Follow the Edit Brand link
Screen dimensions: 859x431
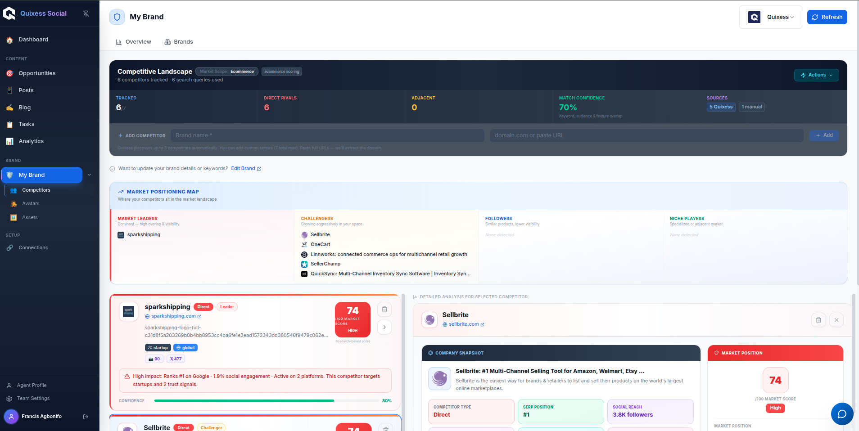[x=246, y=169]
